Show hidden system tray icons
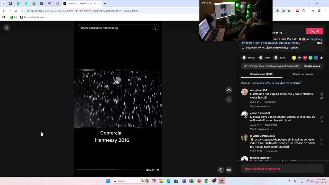This screenshot has height=185, width=329. (289, 181)
